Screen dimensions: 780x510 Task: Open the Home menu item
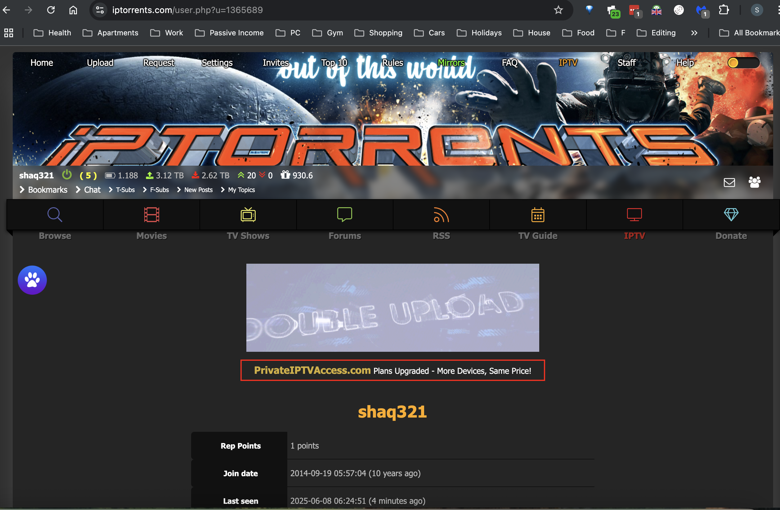[x=42, y=63]
